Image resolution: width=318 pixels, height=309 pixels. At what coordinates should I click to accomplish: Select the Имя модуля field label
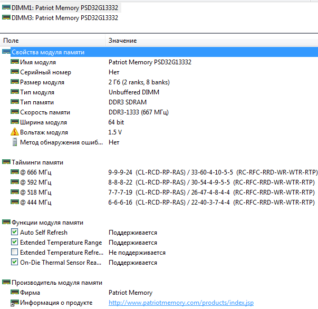point(38,62)
